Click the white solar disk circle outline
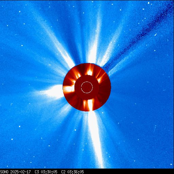 point(87,87)
